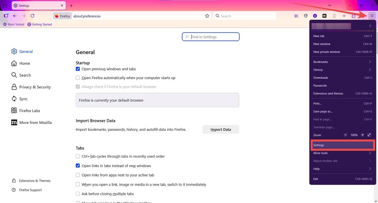Viewport: 378px width, 203px height.
Task: Click the Import Data button
Action: pyautogui.click(x=221, y=129)
